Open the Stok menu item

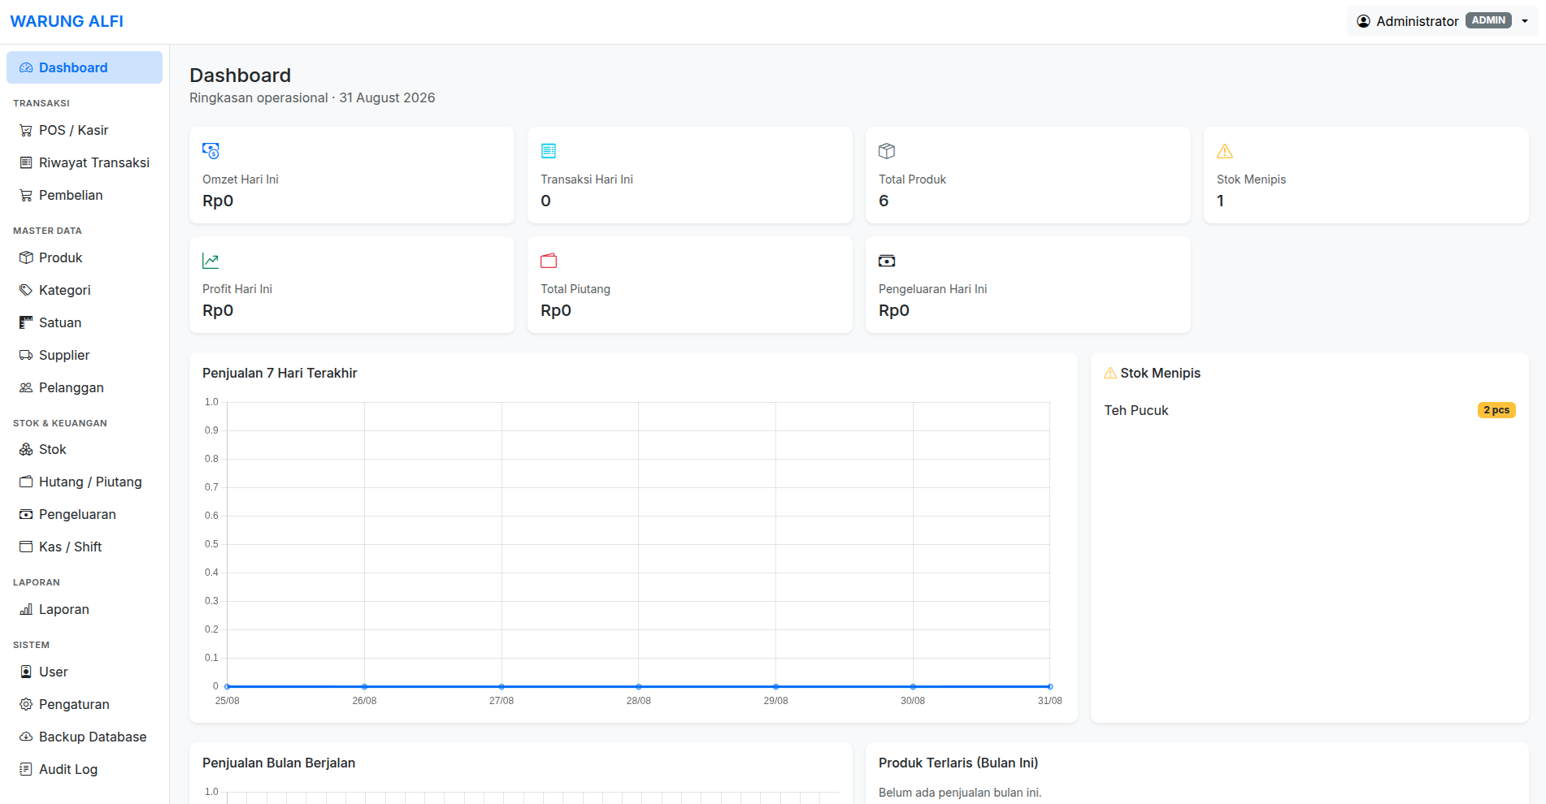pyautogui.click(x=85, y=449)
